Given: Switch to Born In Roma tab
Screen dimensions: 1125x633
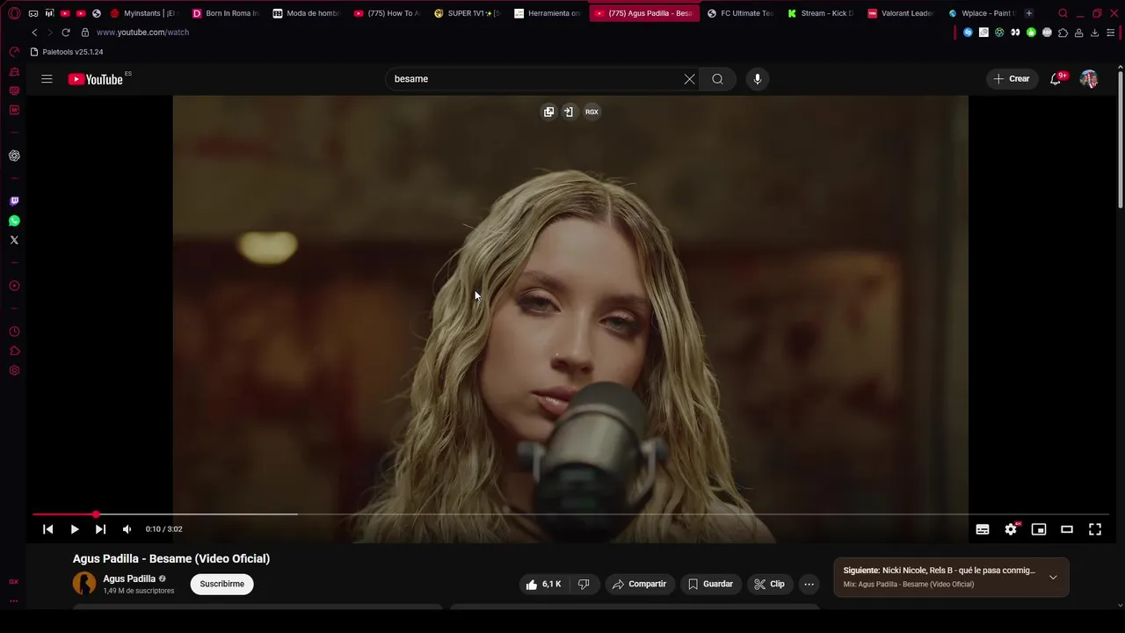Looking at the screenshot, I should [x=226, y=13].
